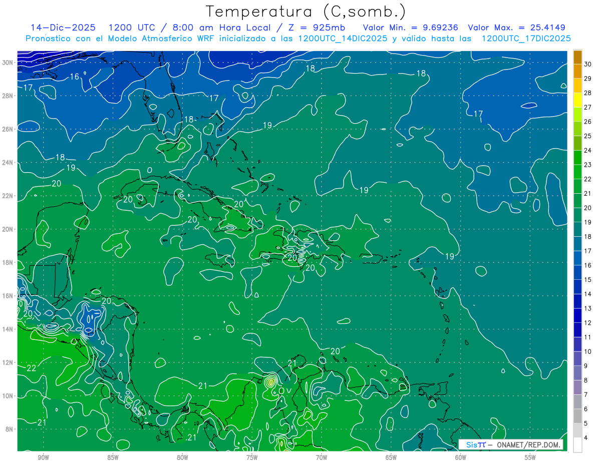Click latitude axis label '30N'
This screenshot has height=464, width=601.
click(x=9, y=62)
